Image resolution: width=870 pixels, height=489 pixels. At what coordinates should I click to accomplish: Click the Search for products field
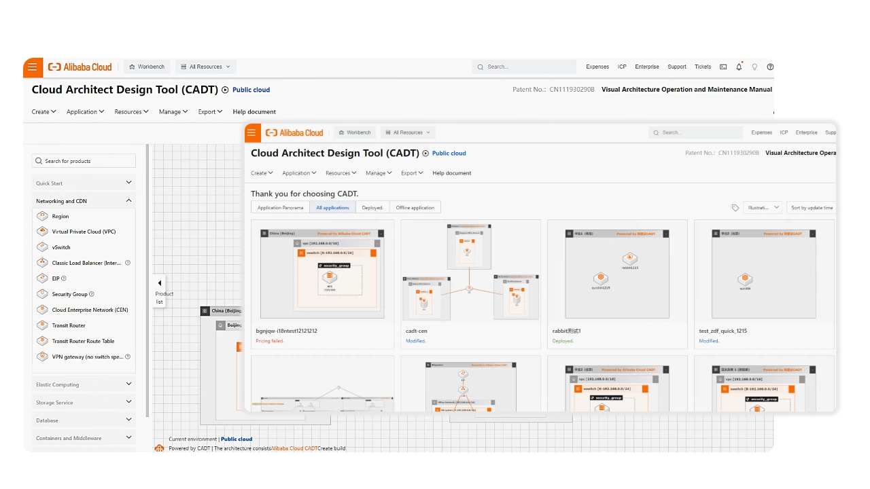[84, 161]
